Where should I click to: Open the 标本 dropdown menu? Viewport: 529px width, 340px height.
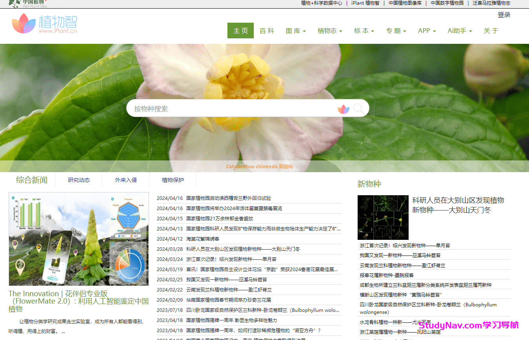pyautogui.click(x=364, y=31)
